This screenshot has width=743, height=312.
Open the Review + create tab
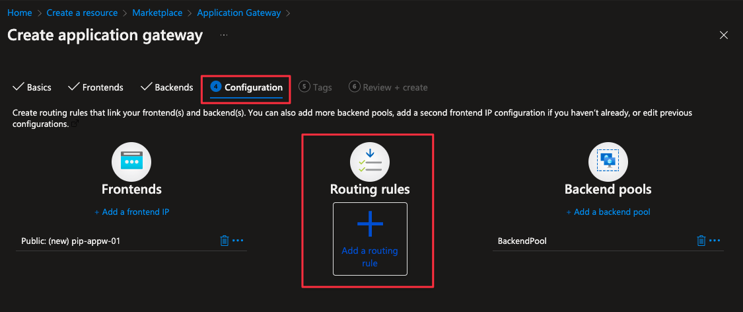tap(388, 87)
